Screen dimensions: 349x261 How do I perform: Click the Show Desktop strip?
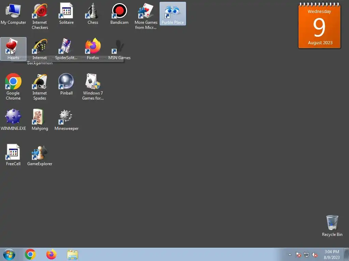pyautogui.click(x=347, y=254)
